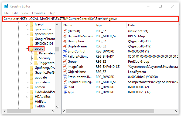
Task: Click the 'REG_EXPAND_SZ' type cell
Action: (108, 67)
